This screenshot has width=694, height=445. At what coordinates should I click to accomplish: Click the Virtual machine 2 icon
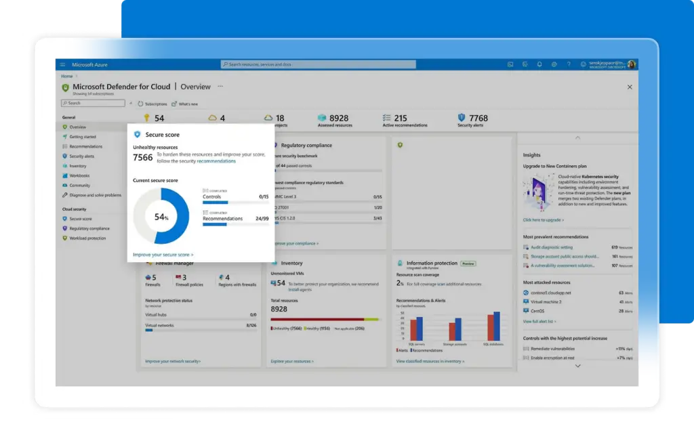point(526,301)
